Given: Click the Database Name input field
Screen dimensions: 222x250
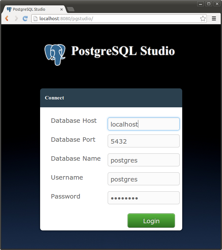Looking at the screenshot, I should (x=144, y=160).
